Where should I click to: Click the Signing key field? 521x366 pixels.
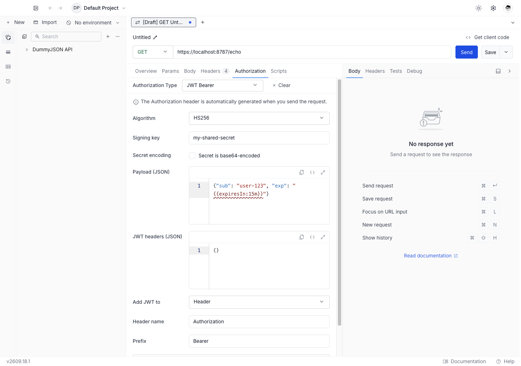[x=259, y=138]
